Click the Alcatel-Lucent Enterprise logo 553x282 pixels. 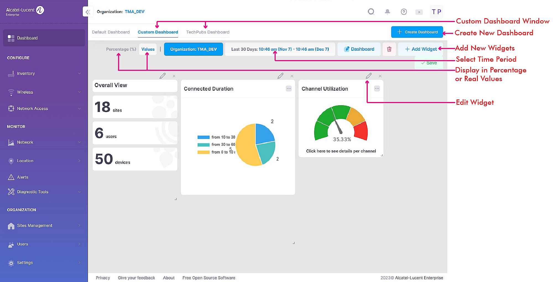(25, 11)
